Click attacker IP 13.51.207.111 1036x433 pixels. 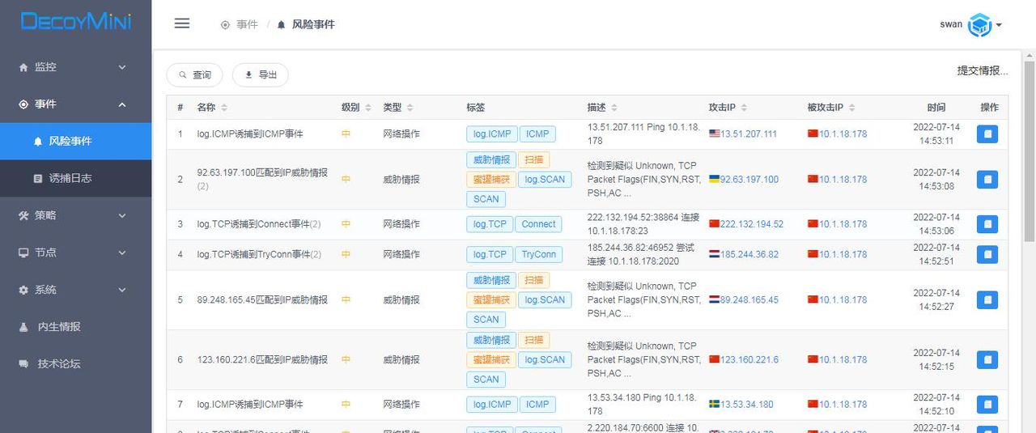click(749, 134)
